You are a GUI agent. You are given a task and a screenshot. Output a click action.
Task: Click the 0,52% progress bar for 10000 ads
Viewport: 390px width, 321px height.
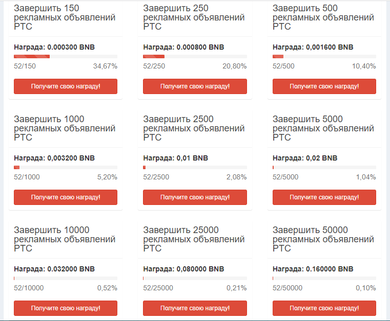coord(66,278)
